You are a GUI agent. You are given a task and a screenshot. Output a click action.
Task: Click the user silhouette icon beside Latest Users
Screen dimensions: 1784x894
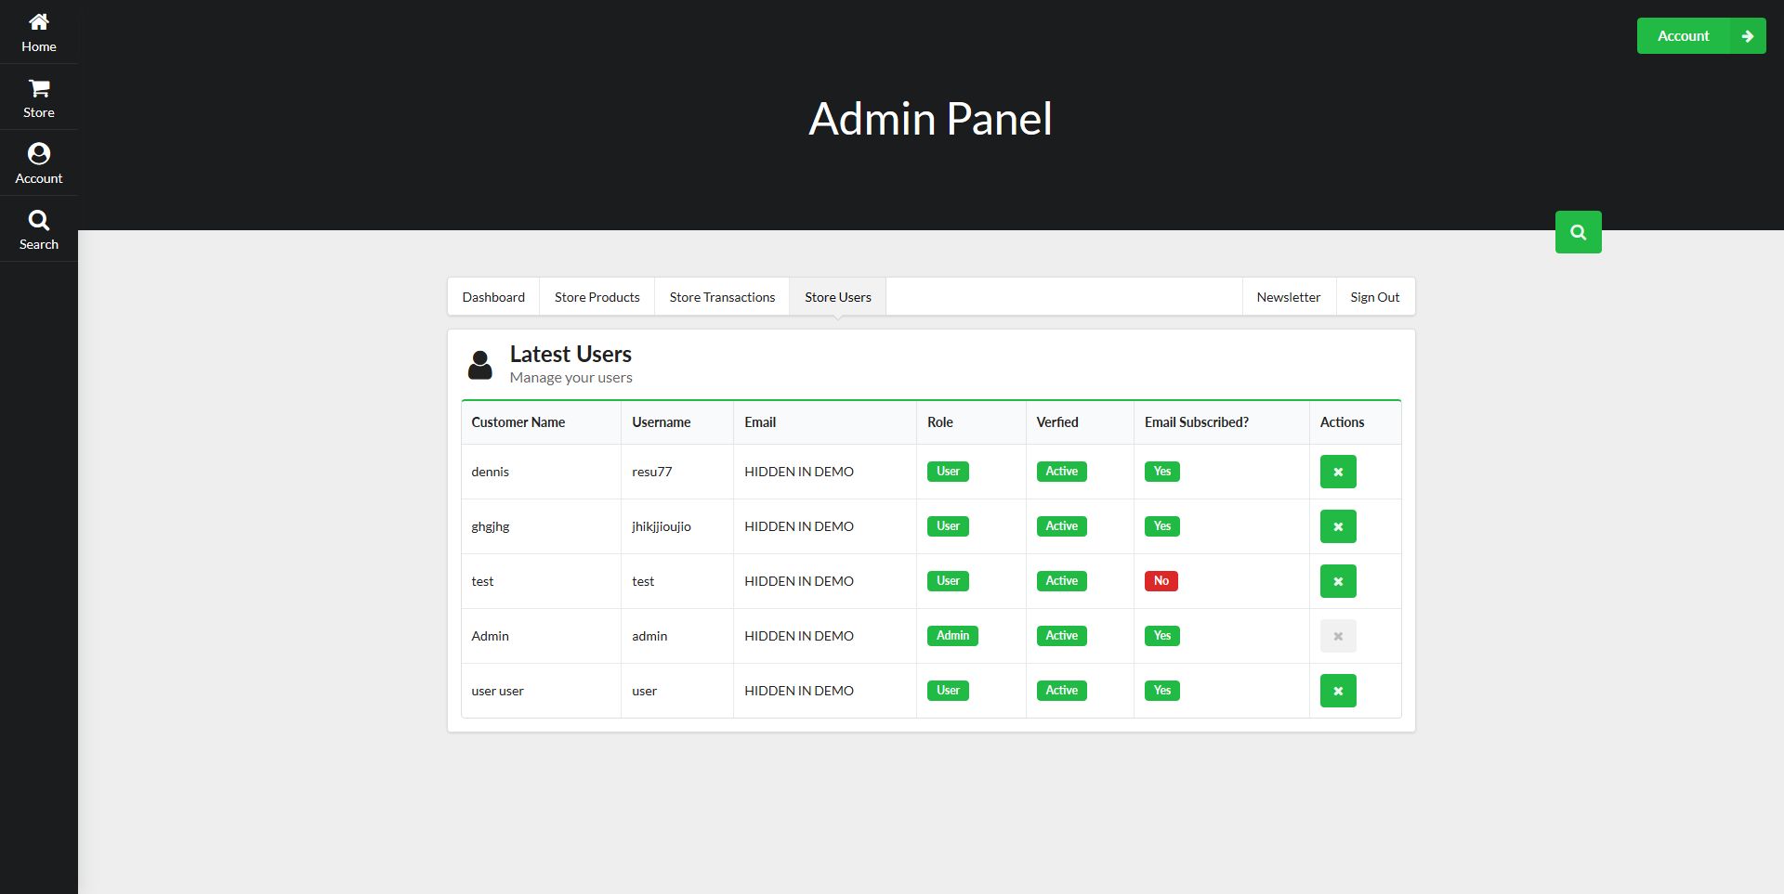480,365
